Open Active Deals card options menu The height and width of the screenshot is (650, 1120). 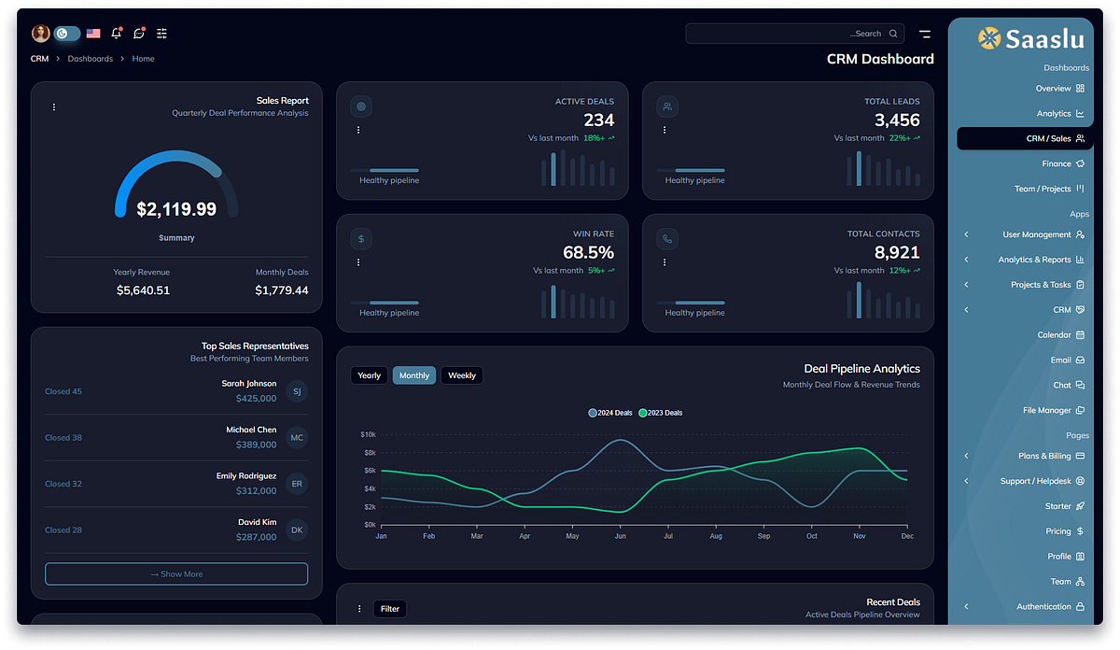(358, 130)
